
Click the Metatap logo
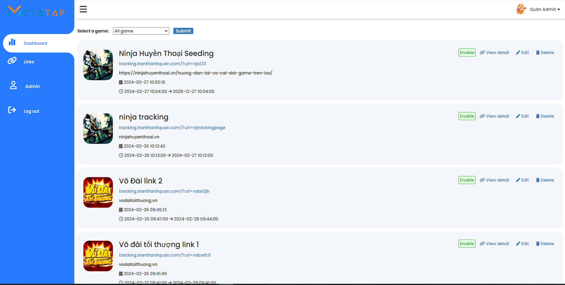[x=36, y=11]
